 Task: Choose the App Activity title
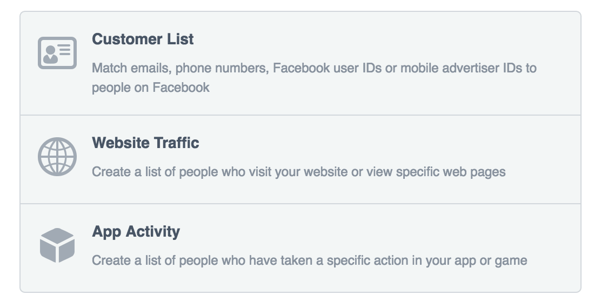point(136,232)
